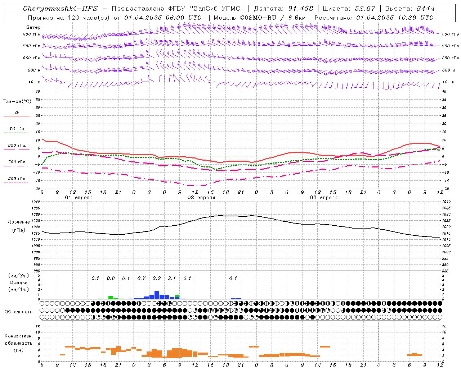461x368 pixels.
Task: Click the '(мм/1ч.)' unit label
Action: (x=18, y=289)
